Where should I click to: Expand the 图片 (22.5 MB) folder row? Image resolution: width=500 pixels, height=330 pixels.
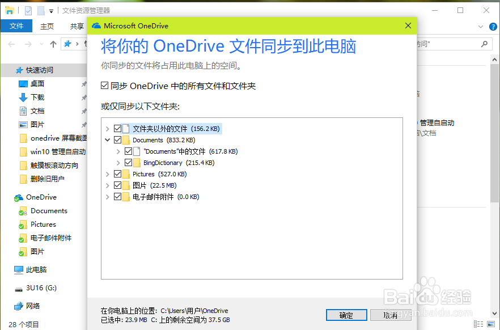pyautogui.click(x=108, y=185)
